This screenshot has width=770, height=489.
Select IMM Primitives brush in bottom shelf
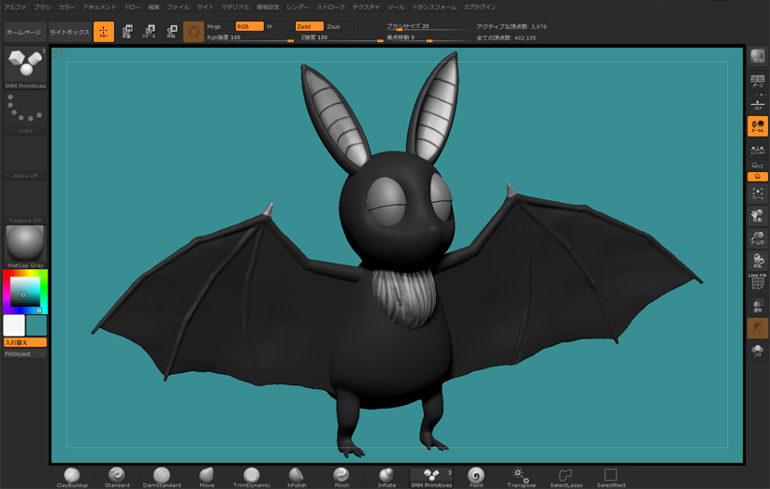pyautogui.click(x=431, y=477)
